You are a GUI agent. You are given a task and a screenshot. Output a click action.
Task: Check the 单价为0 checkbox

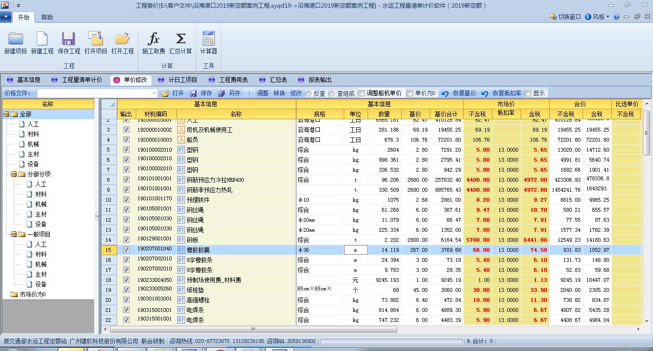point(410,93)
